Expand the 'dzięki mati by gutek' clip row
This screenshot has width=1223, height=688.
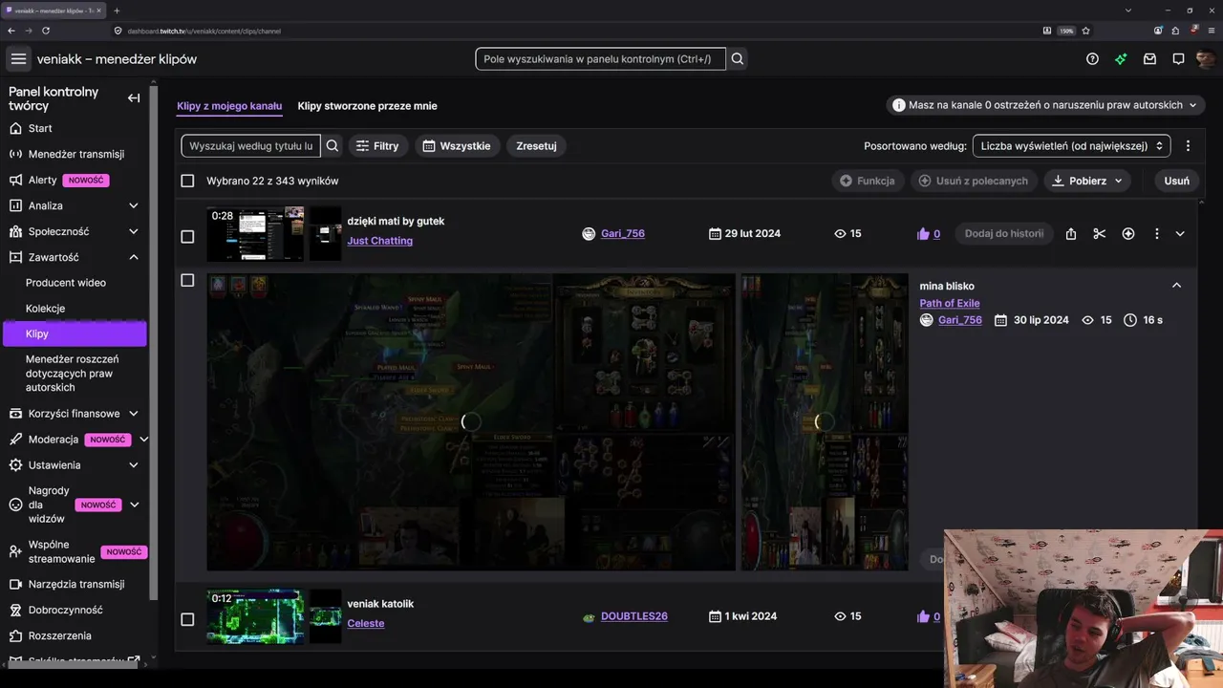(x=1180, y=234)
